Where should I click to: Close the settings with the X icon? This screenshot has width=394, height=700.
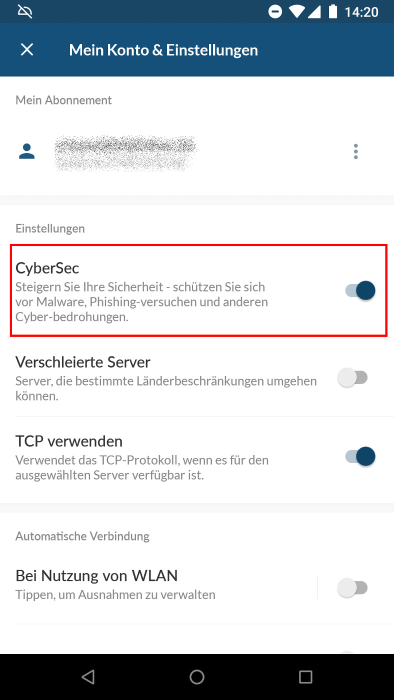[26, 49]
